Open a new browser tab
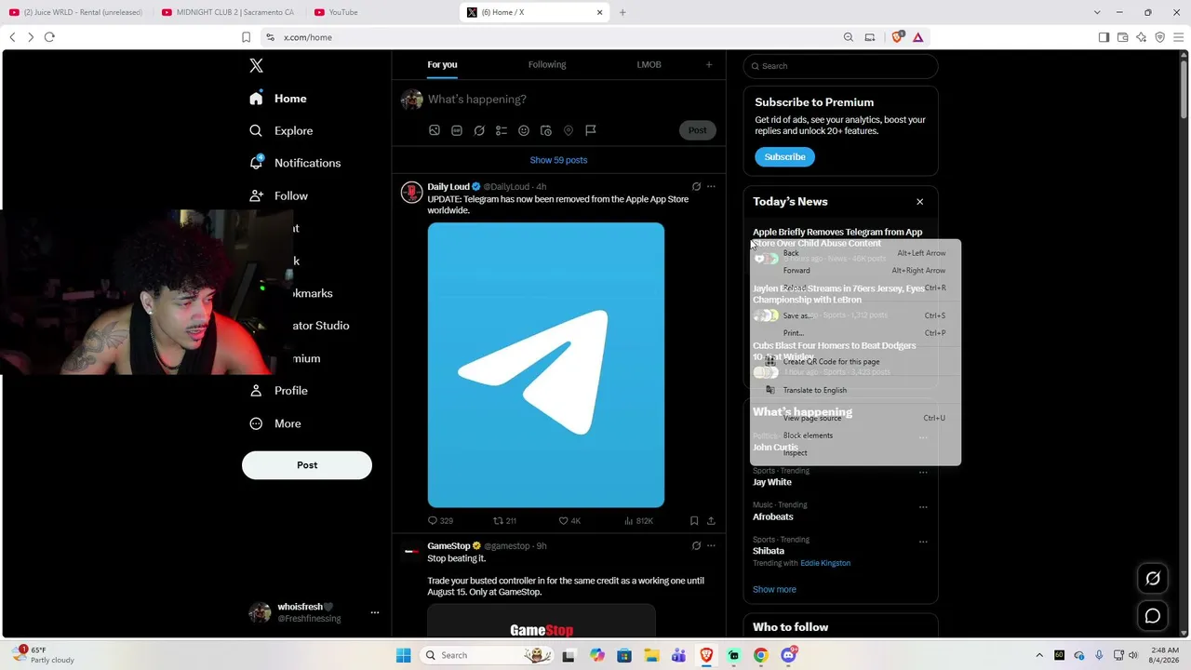This screenshot has width=1191, height=670. coord(622,12)
